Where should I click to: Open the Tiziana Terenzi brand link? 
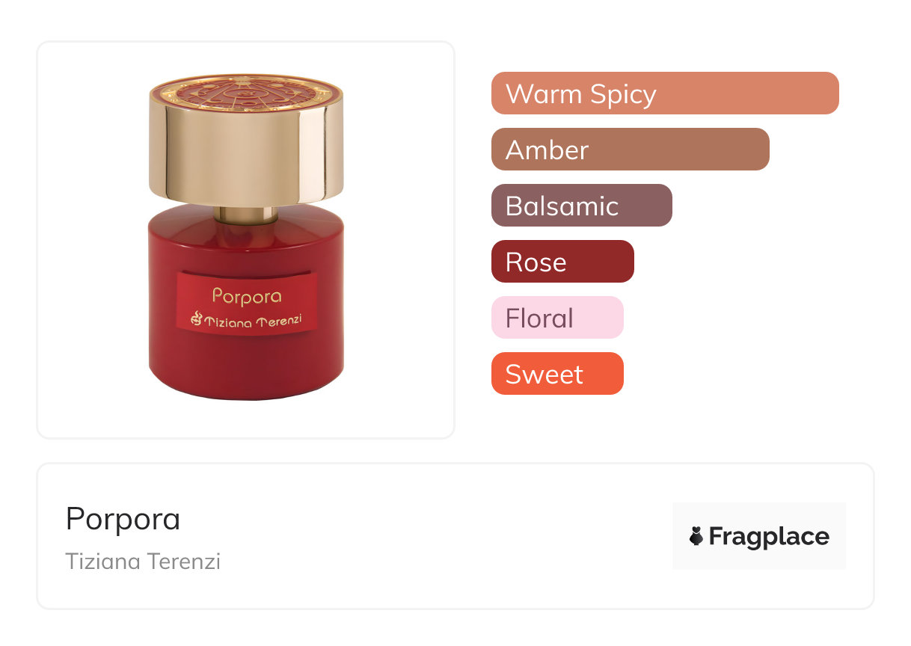point(143,562)
